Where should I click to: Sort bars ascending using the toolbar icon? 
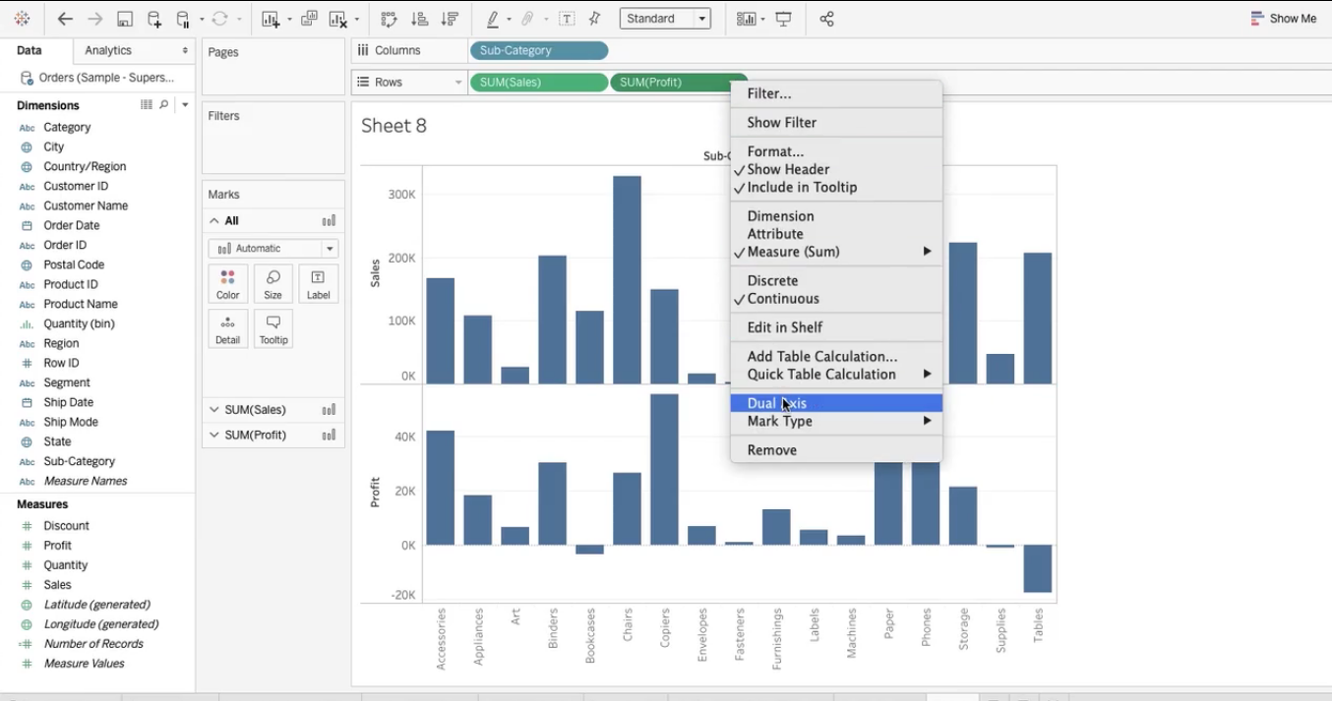(x=419, y=19)
